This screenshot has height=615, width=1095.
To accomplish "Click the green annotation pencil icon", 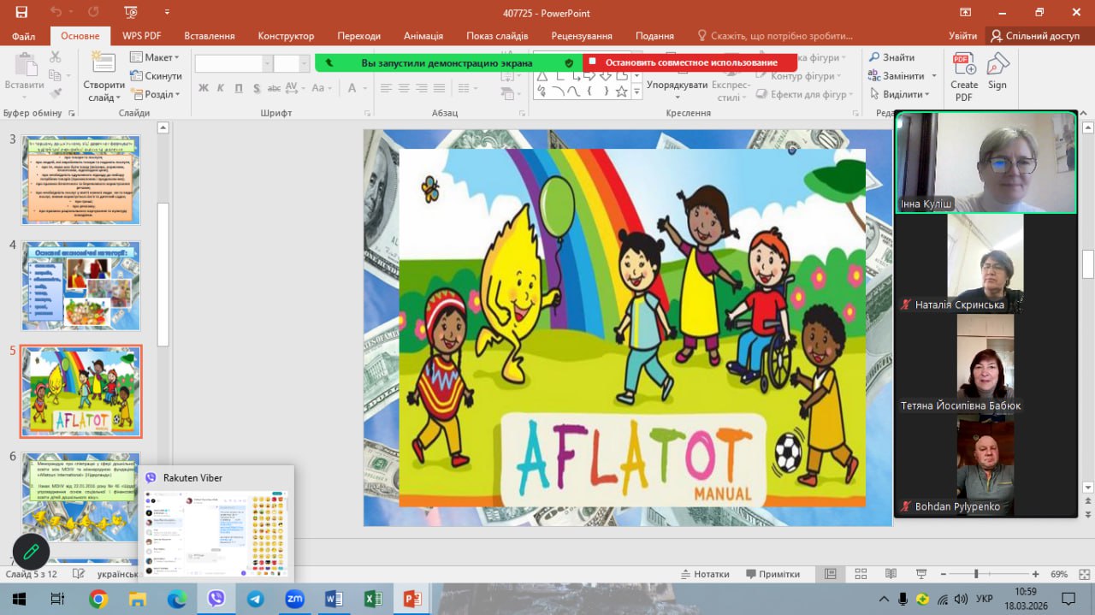I will click(31, 552).
